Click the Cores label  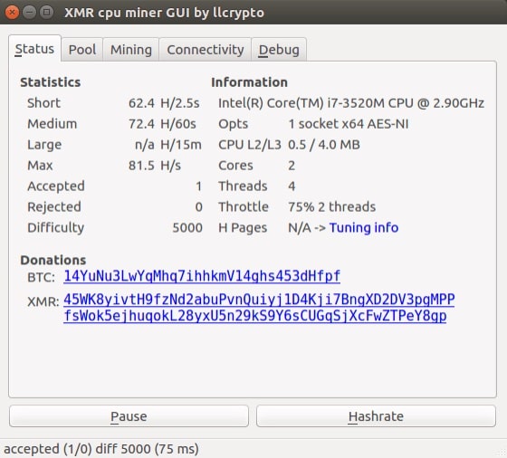click(x=235, y=166)
